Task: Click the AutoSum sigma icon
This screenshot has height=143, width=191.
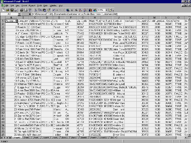Action: (71, 10)
